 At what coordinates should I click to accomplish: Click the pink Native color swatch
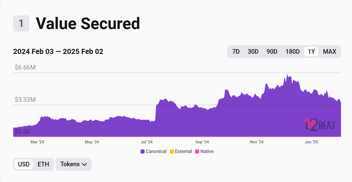(x=197, y=151)
